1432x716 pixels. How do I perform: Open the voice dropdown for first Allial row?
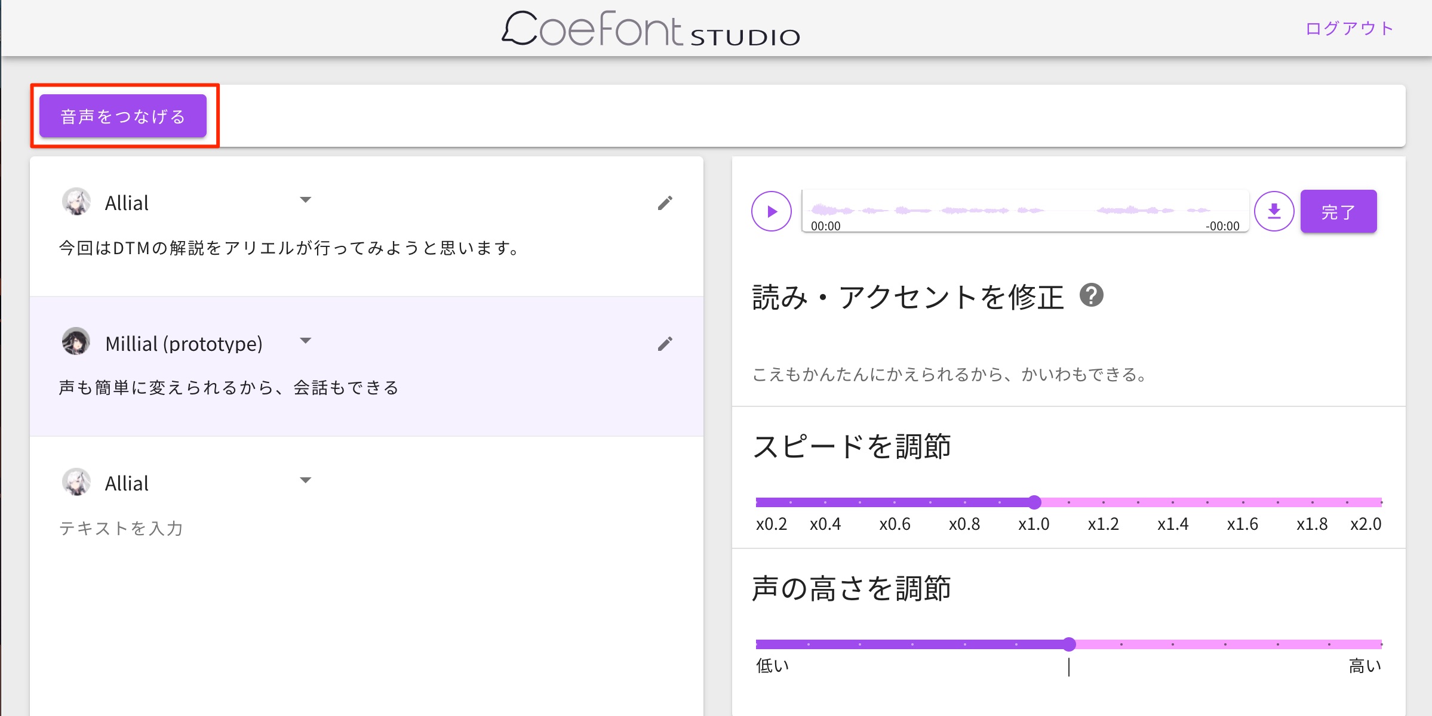[x=305, y=200]
